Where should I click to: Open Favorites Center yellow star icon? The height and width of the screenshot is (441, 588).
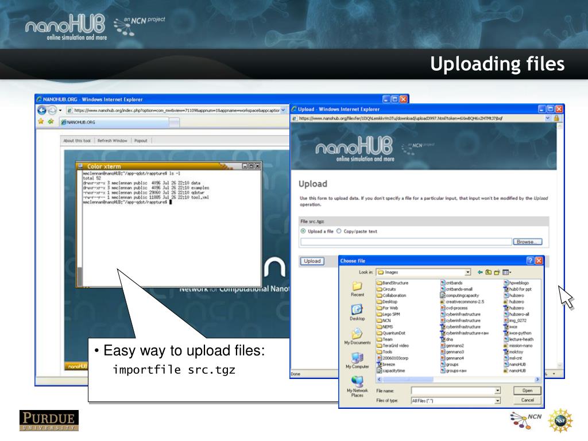(41, 122)
